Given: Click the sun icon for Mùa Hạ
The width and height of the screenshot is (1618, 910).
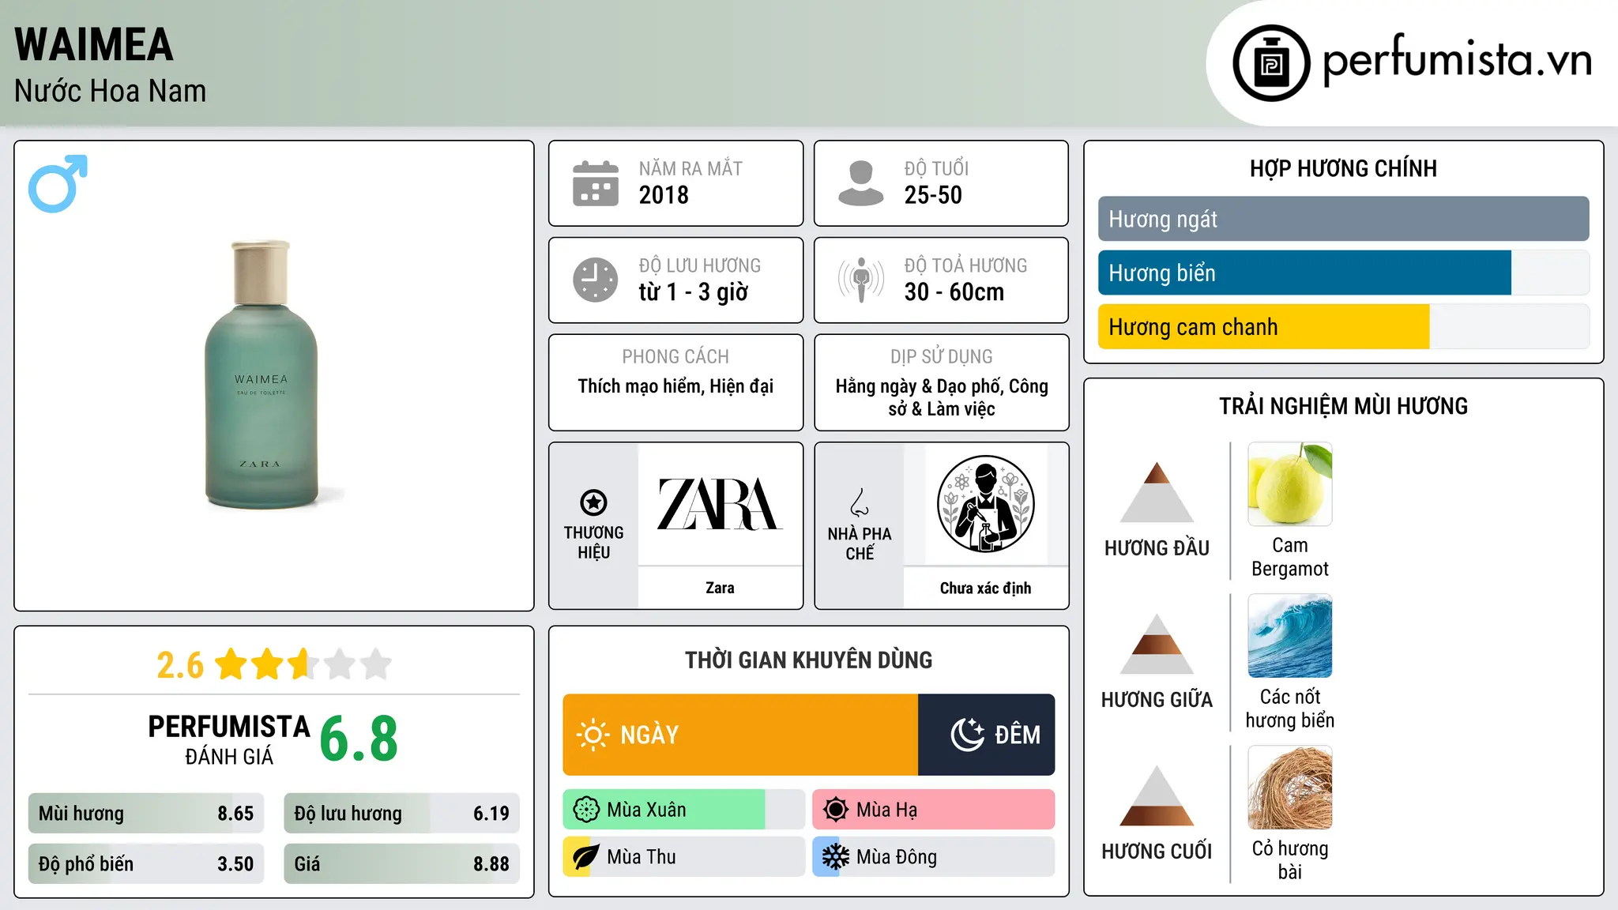Looking at the screenshot, I should (x=836, y=810).
